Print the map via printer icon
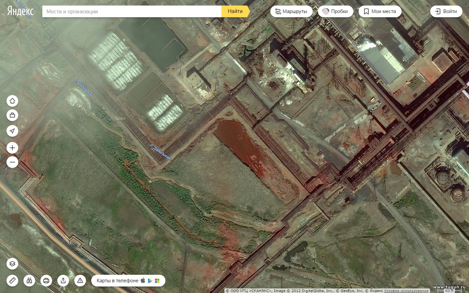Screen dimensions: 469x293 pos(46,281)
